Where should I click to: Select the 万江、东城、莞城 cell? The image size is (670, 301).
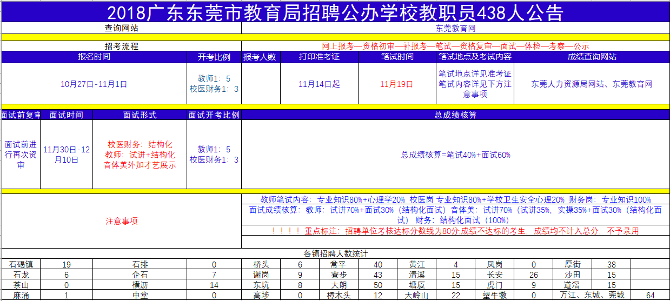coord(592,295)
